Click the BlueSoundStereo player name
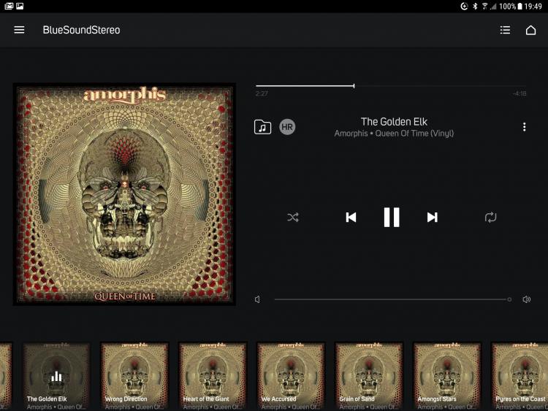Screen dimensions: 548x411 [x=81, y=30]
